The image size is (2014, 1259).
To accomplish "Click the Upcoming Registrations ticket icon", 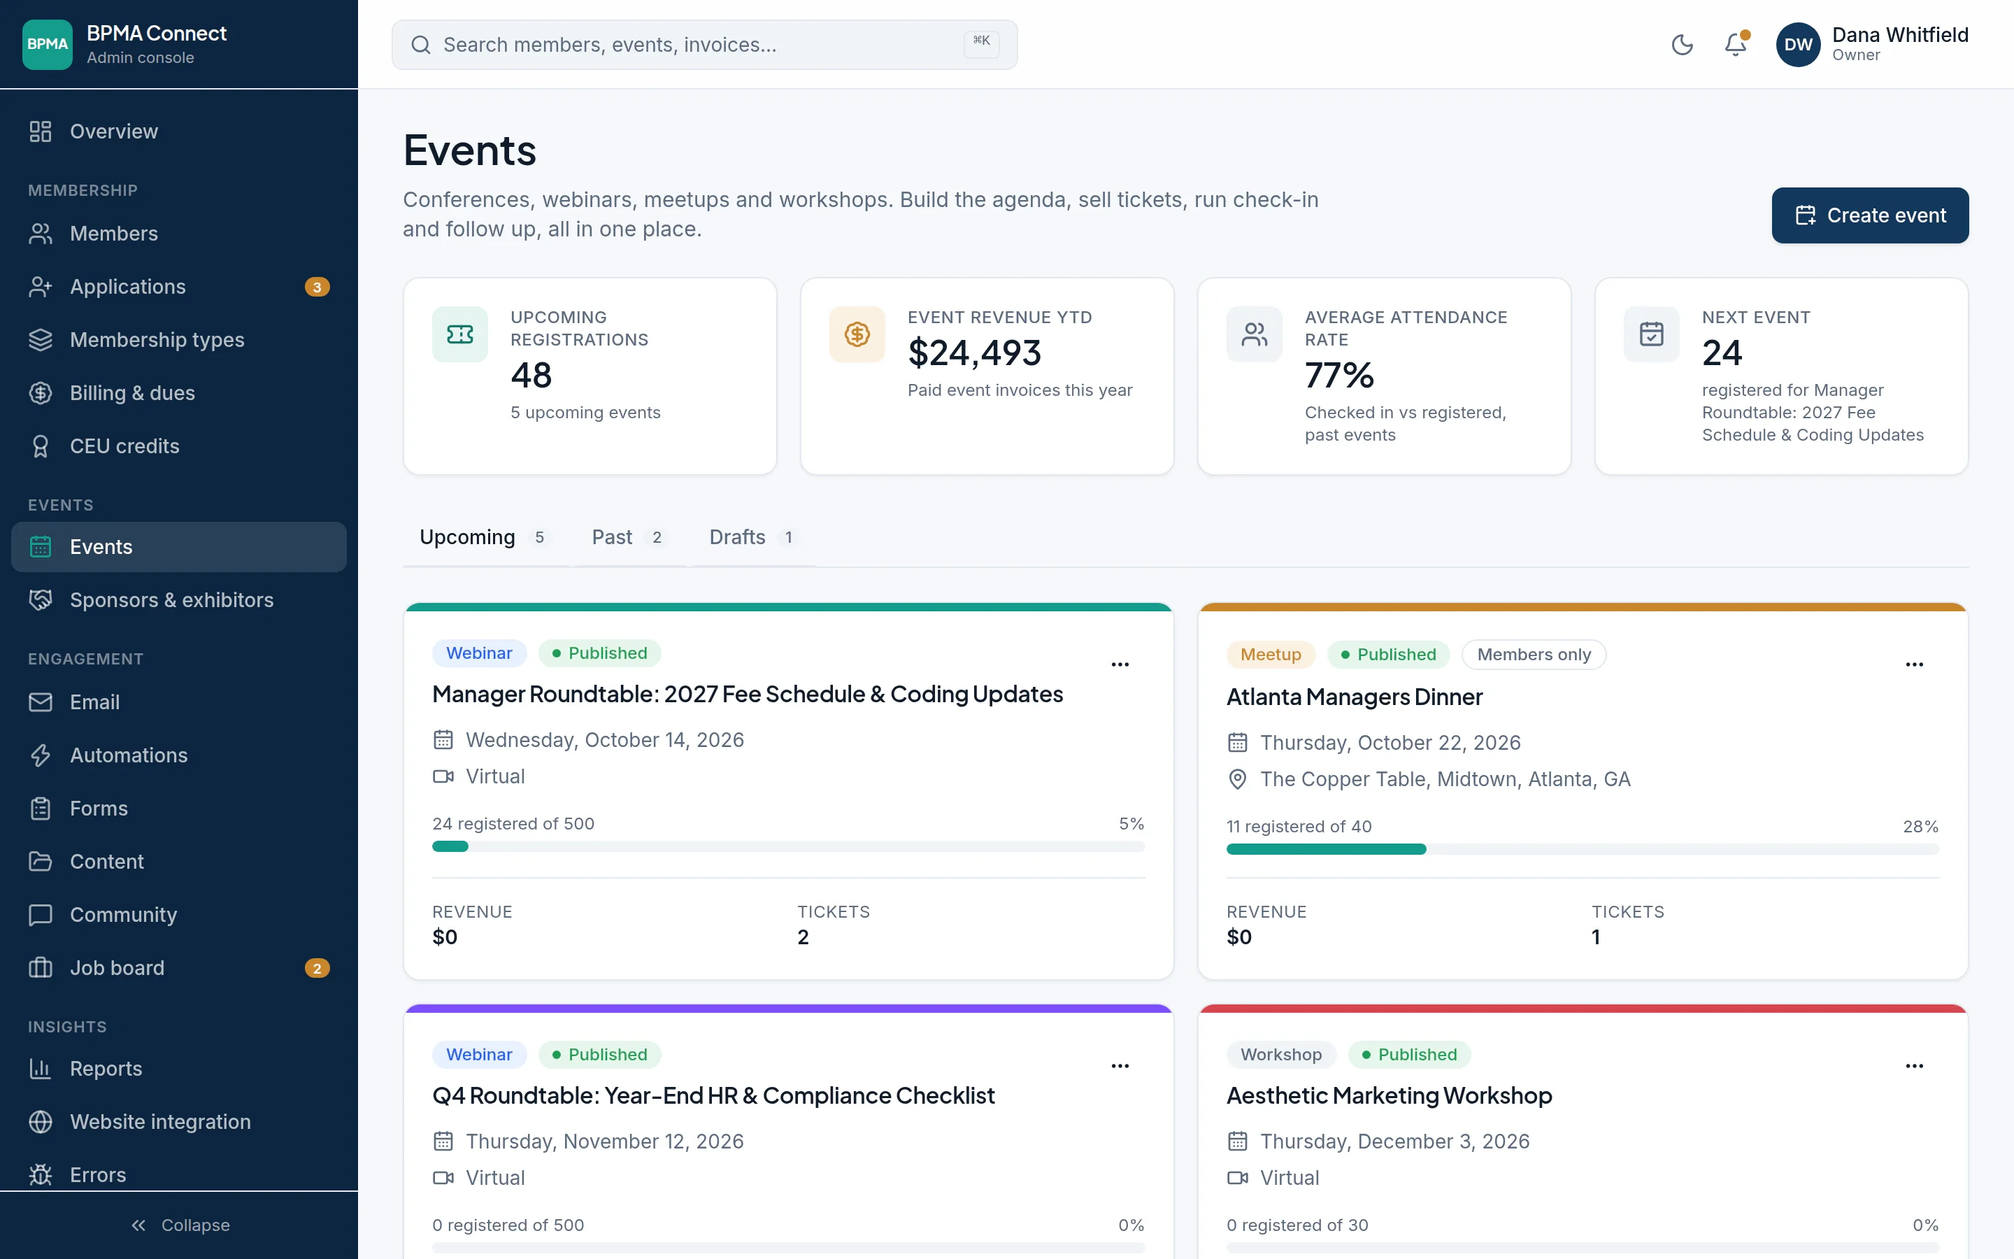I will pyautogui.click(x=460, y=335).
